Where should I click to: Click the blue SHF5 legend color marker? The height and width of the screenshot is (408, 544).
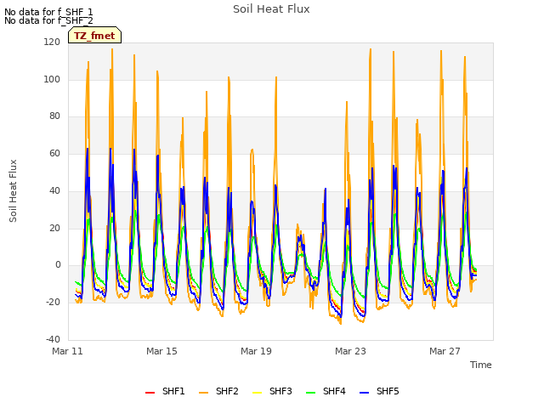point(365,393)
